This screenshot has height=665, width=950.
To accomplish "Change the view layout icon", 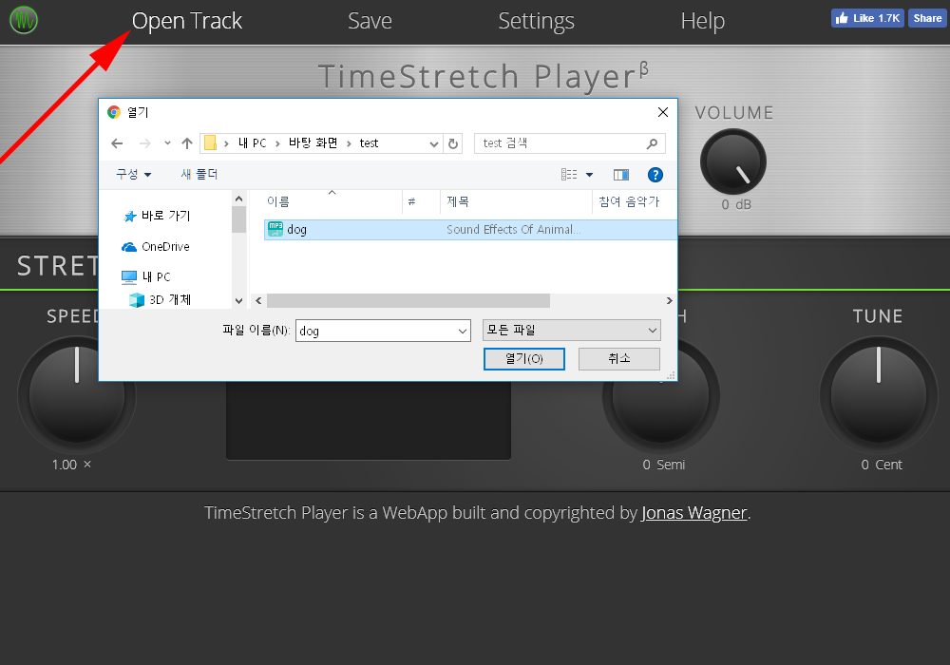I will tap(569, 175).
